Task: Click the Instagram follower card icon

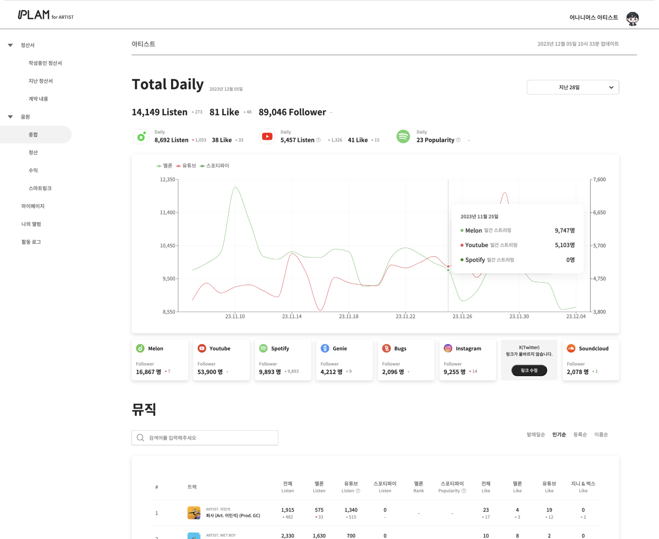Action: tap(448, 349)
